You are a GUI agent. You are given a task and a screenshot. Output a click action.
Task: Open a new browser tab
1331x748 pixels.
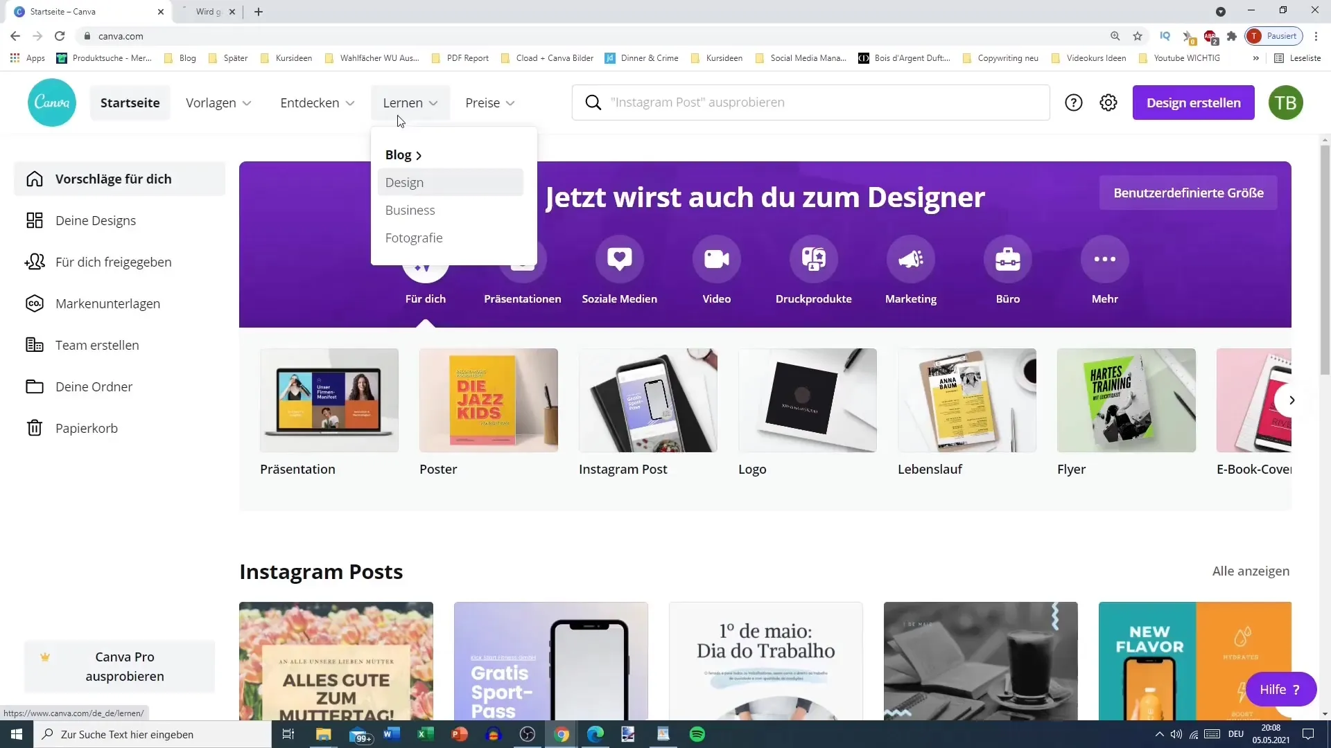pyautogui.click(x=259, y=12)
